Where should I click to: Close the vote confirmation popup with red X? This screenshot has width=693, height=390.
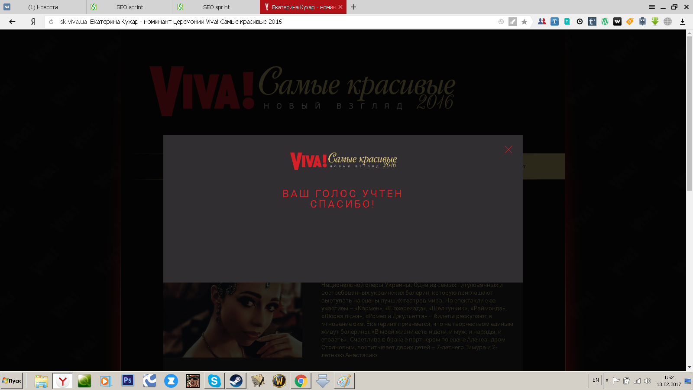point(508,149)
